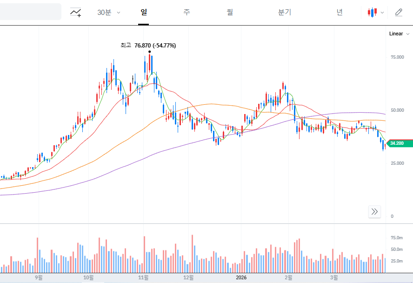Image resolution: width=413 pixels, height=283 pixels.
Task: Activate the pencil drawing tool
Action: (x=399, y=13)
